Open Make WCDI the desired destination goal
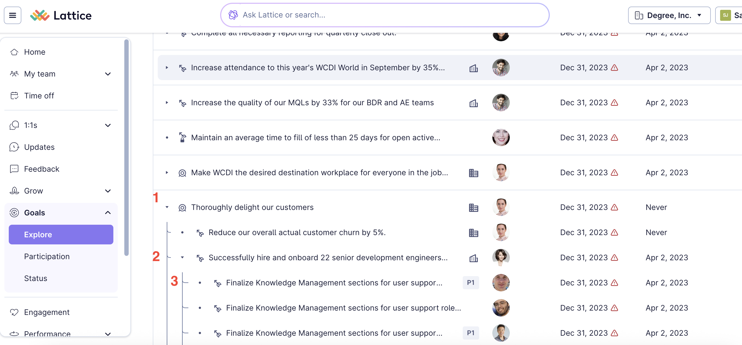The height and width of the screenshot is (345, 742). (320, 172)
